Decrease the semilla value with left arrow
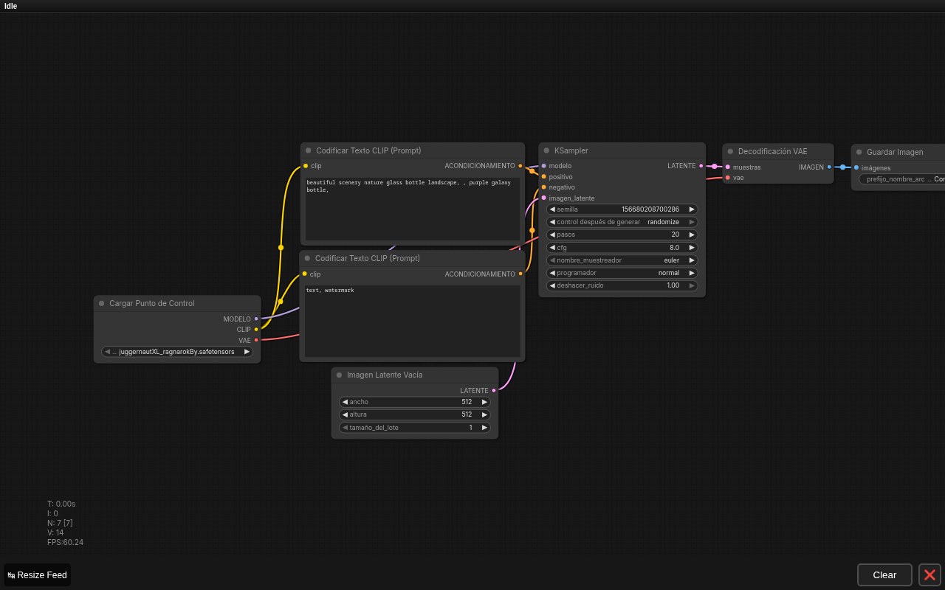Viewport: 945px width, 590px height. coord(552,209)
